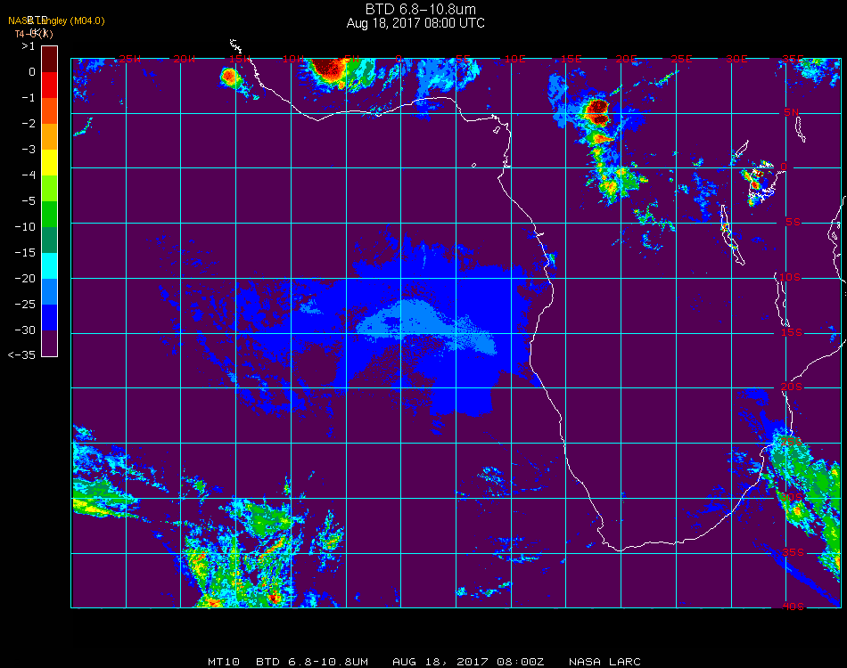Click the 'BTD 6.8–10.8um' title text
The image size is (847, 668).
point(420,9)
